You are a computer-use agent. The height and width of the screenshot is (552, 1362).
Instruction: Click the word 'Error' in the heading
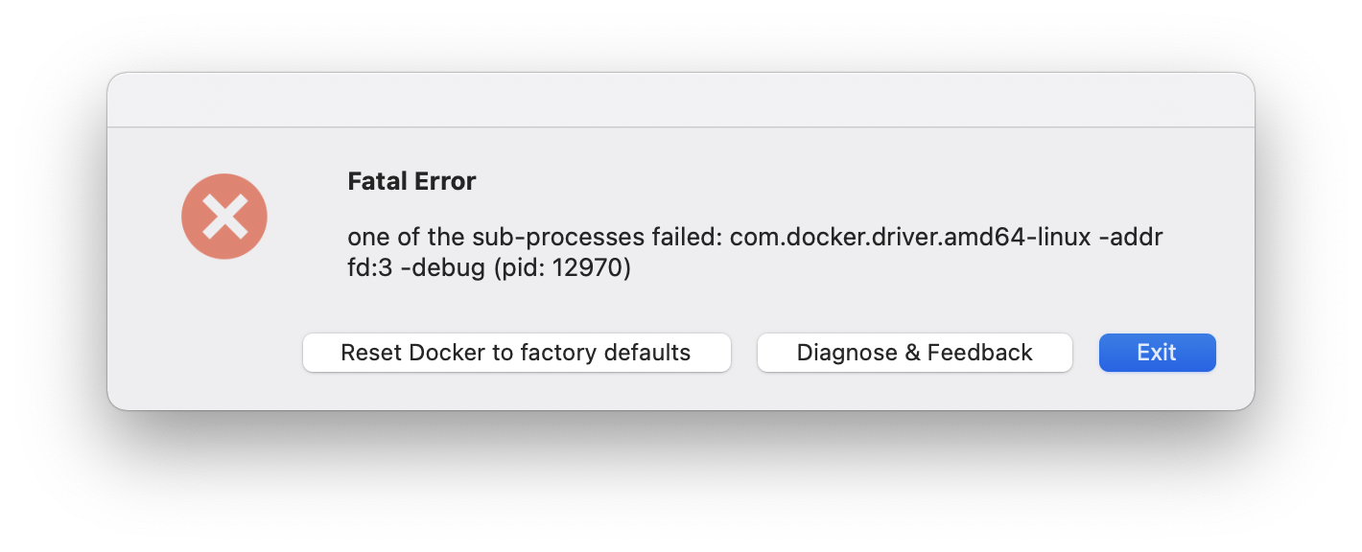click(x=445, y=181)
